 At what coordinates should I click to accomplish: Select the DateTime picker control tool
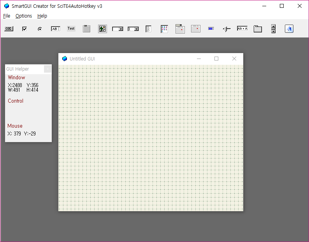[180, 29]
